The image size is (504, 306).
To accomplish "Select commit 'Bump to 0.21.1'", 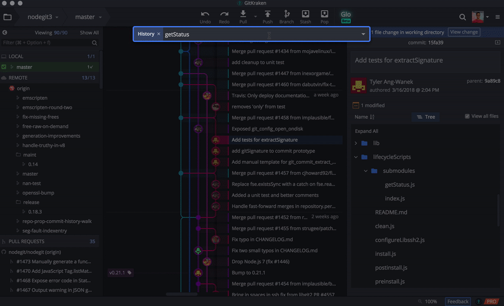I will (x=248, y=273).
